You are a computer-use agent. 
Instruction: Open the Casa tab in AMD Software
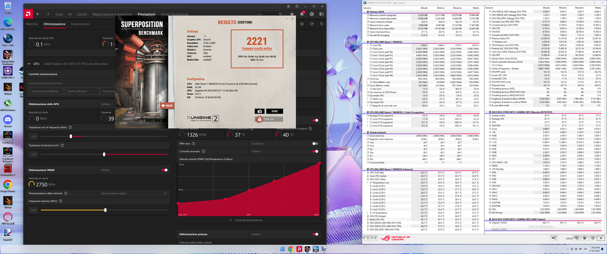pyautogui.click(x=59, y=14)
